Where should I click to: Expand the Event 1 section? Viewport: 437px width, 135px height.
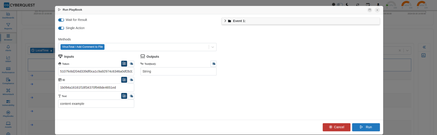225,21
